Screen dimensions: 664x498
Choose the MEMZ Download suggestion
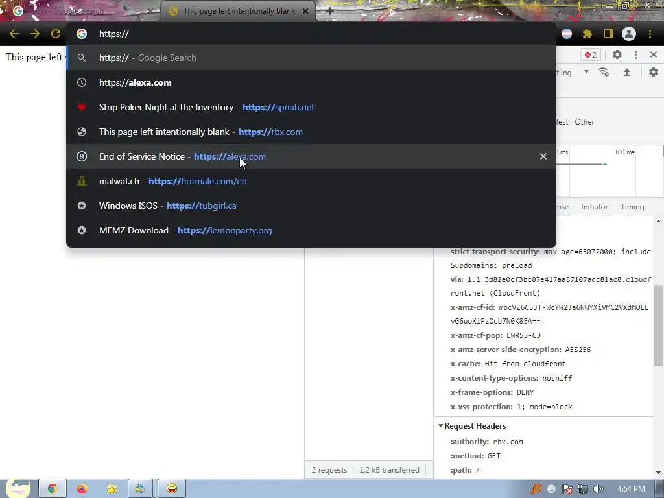click(x=311, y=230)
